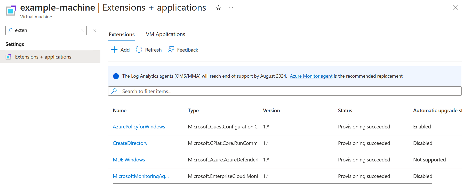Open the MDE.Windows extension
Image resolution: width=464 pixels, height=188 pixels.
coord(129,160)
